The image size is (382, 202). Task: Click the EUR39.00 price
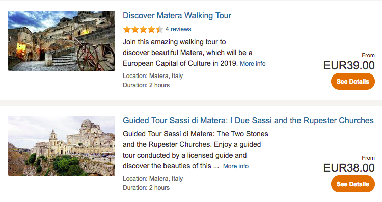pos(349,65)
